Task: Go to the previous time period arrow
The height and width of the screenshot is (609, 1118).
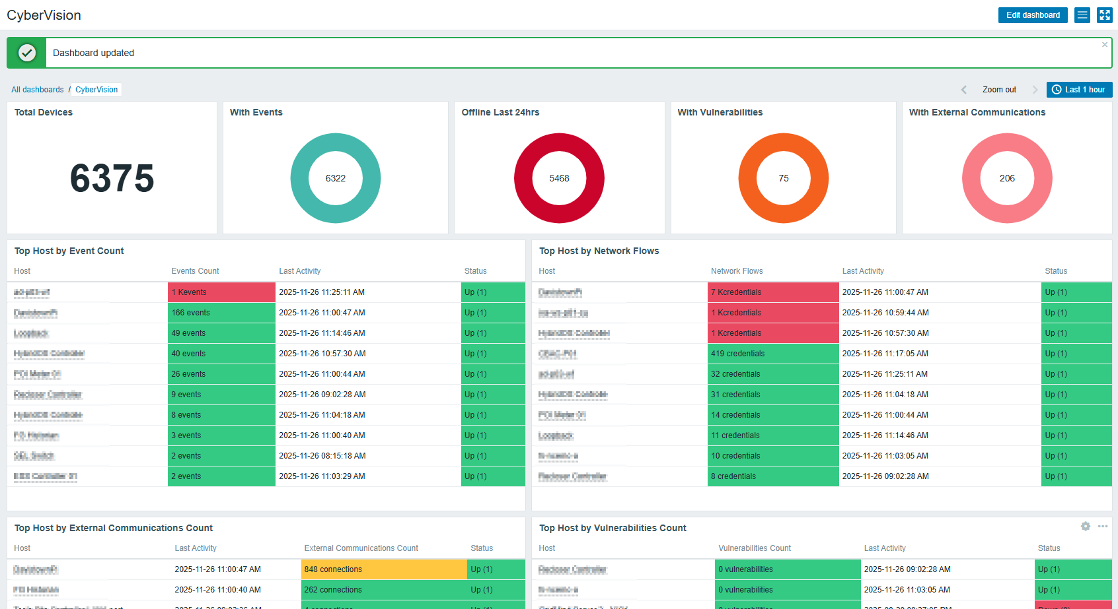Action: (964, 90)
